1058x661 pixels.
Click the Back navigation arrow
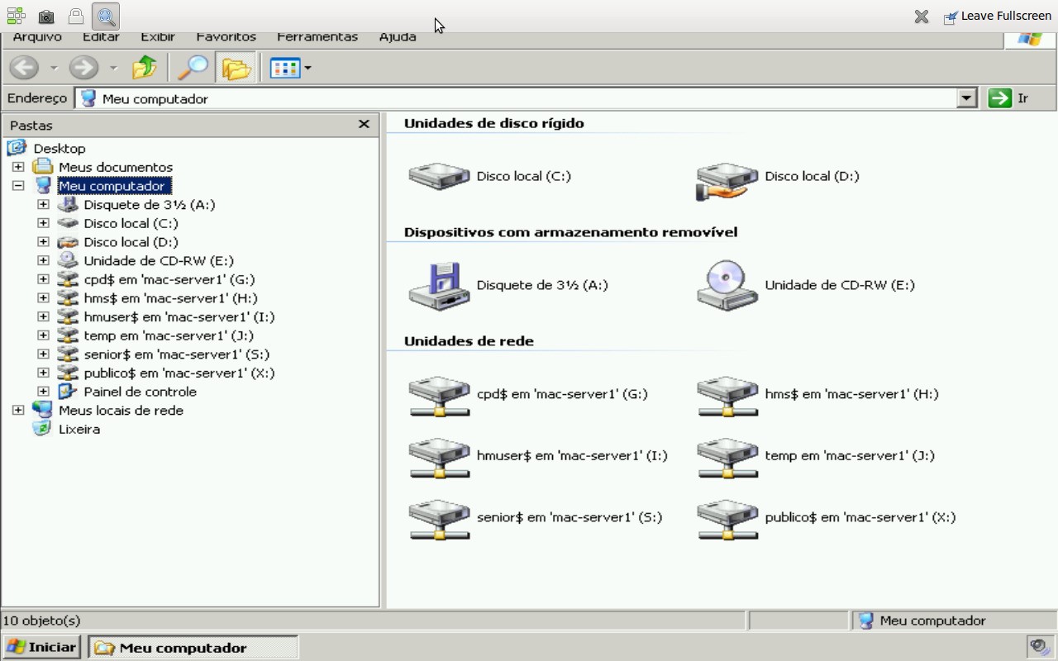click(24, 68)
